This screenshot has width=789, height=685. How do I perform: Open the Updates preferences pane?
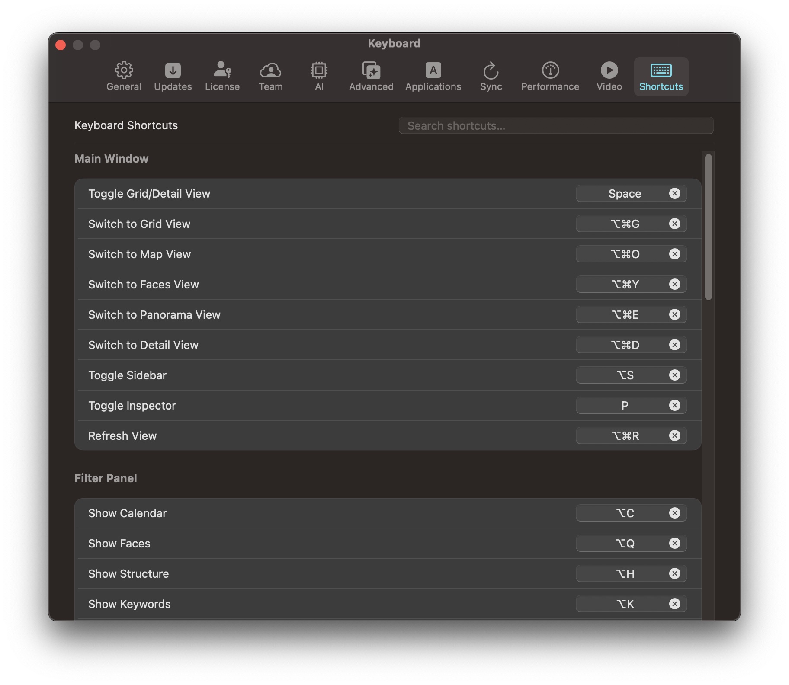tap(173, 76)
